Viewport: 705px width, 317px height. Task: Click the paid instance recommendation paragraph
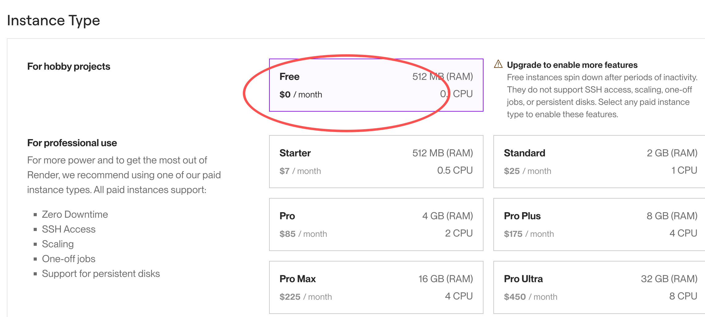[124, 175]
